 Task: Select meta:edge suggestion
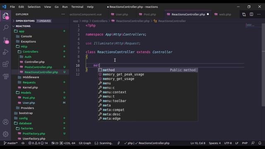[148, 119]
